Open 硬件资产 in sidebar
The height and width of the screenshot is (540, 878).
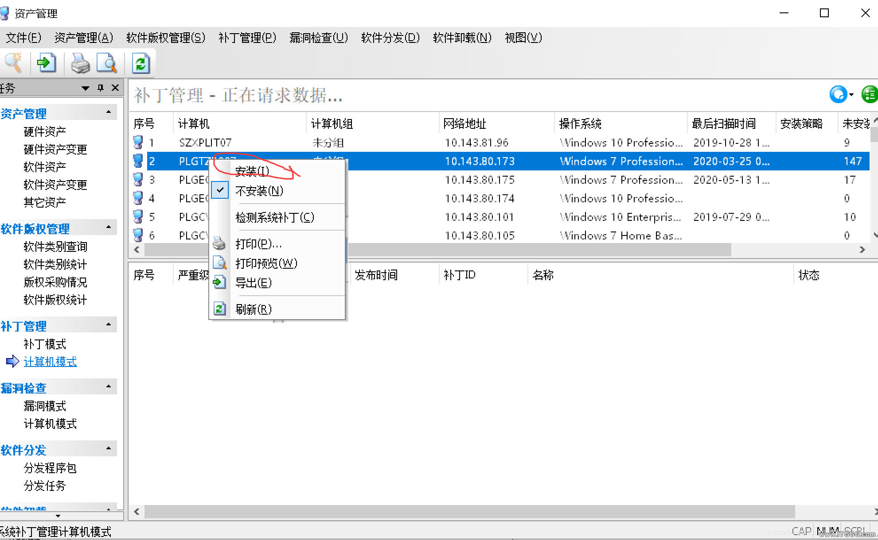[x=45, y=131]
